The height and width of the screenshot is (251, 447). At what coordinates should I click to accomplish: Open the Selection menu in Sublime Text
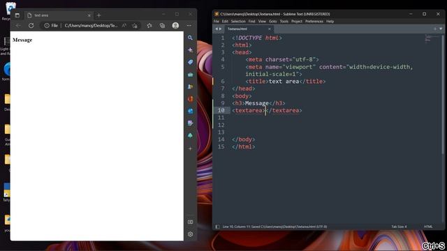[x=238, y=22]
